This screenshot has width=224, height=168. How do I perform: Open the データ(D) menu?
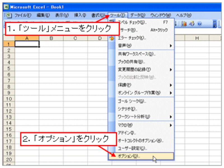(x=138, y=15)
